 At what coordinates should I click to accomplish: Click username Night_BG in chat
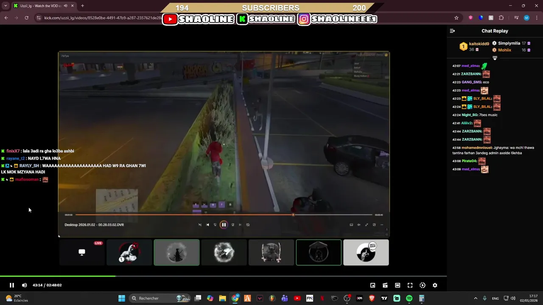coord(470,115)
